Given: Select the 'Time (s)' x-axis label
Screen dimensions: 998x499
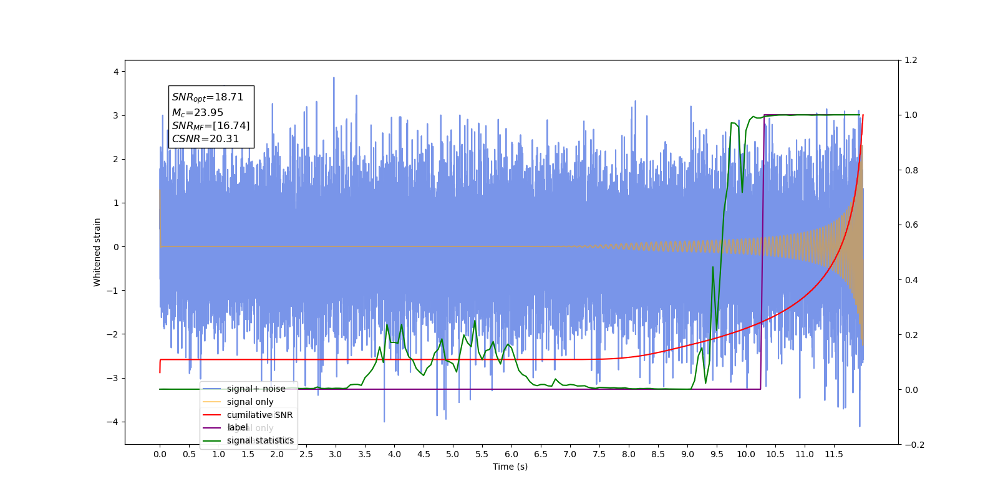Looking at the screenshot, I should (x=510, y=467).
